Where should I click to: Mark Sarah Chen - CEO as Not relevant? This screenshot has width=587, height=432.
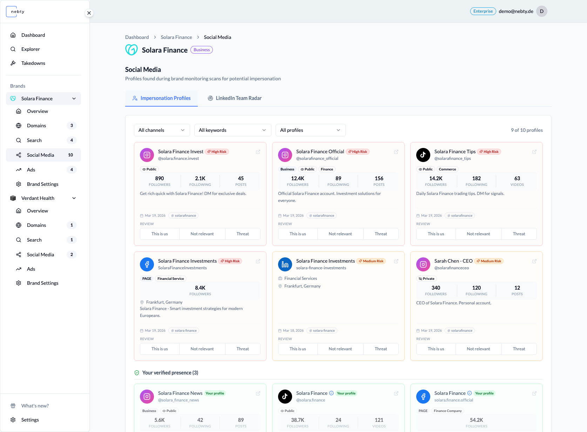click(478, 349)
